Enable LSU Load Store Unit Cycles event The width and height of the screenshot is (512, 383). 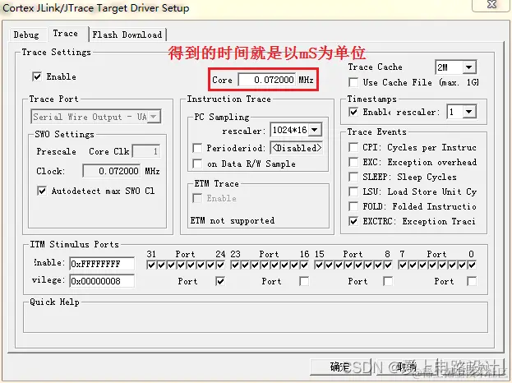coord(353,191)
